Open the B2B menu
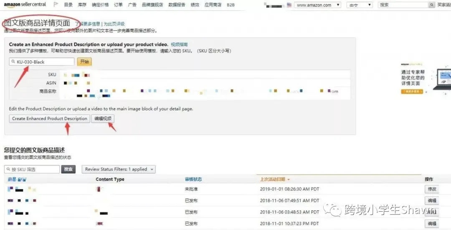This screenshot has width=451, height=230. 231,5
